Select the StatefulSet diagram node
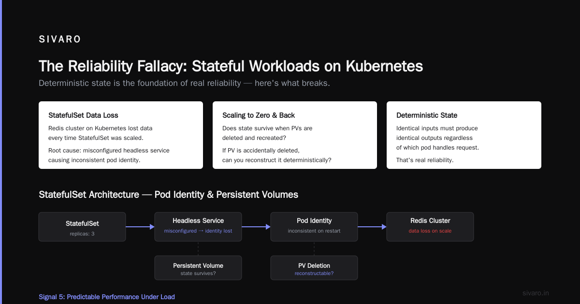 point(82,227)
